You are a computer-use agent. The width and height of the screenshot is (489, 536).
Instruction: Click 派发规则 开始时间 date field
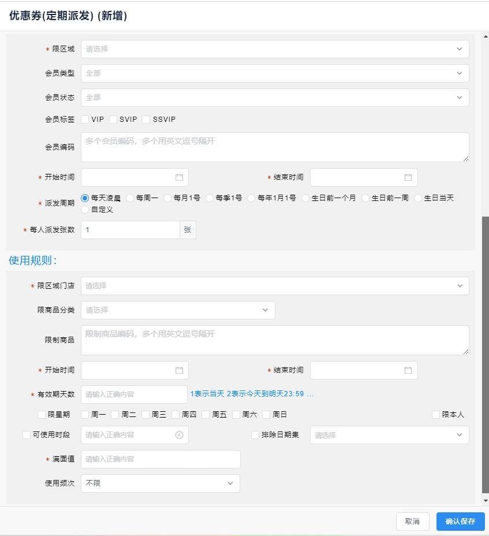(135, 177)
